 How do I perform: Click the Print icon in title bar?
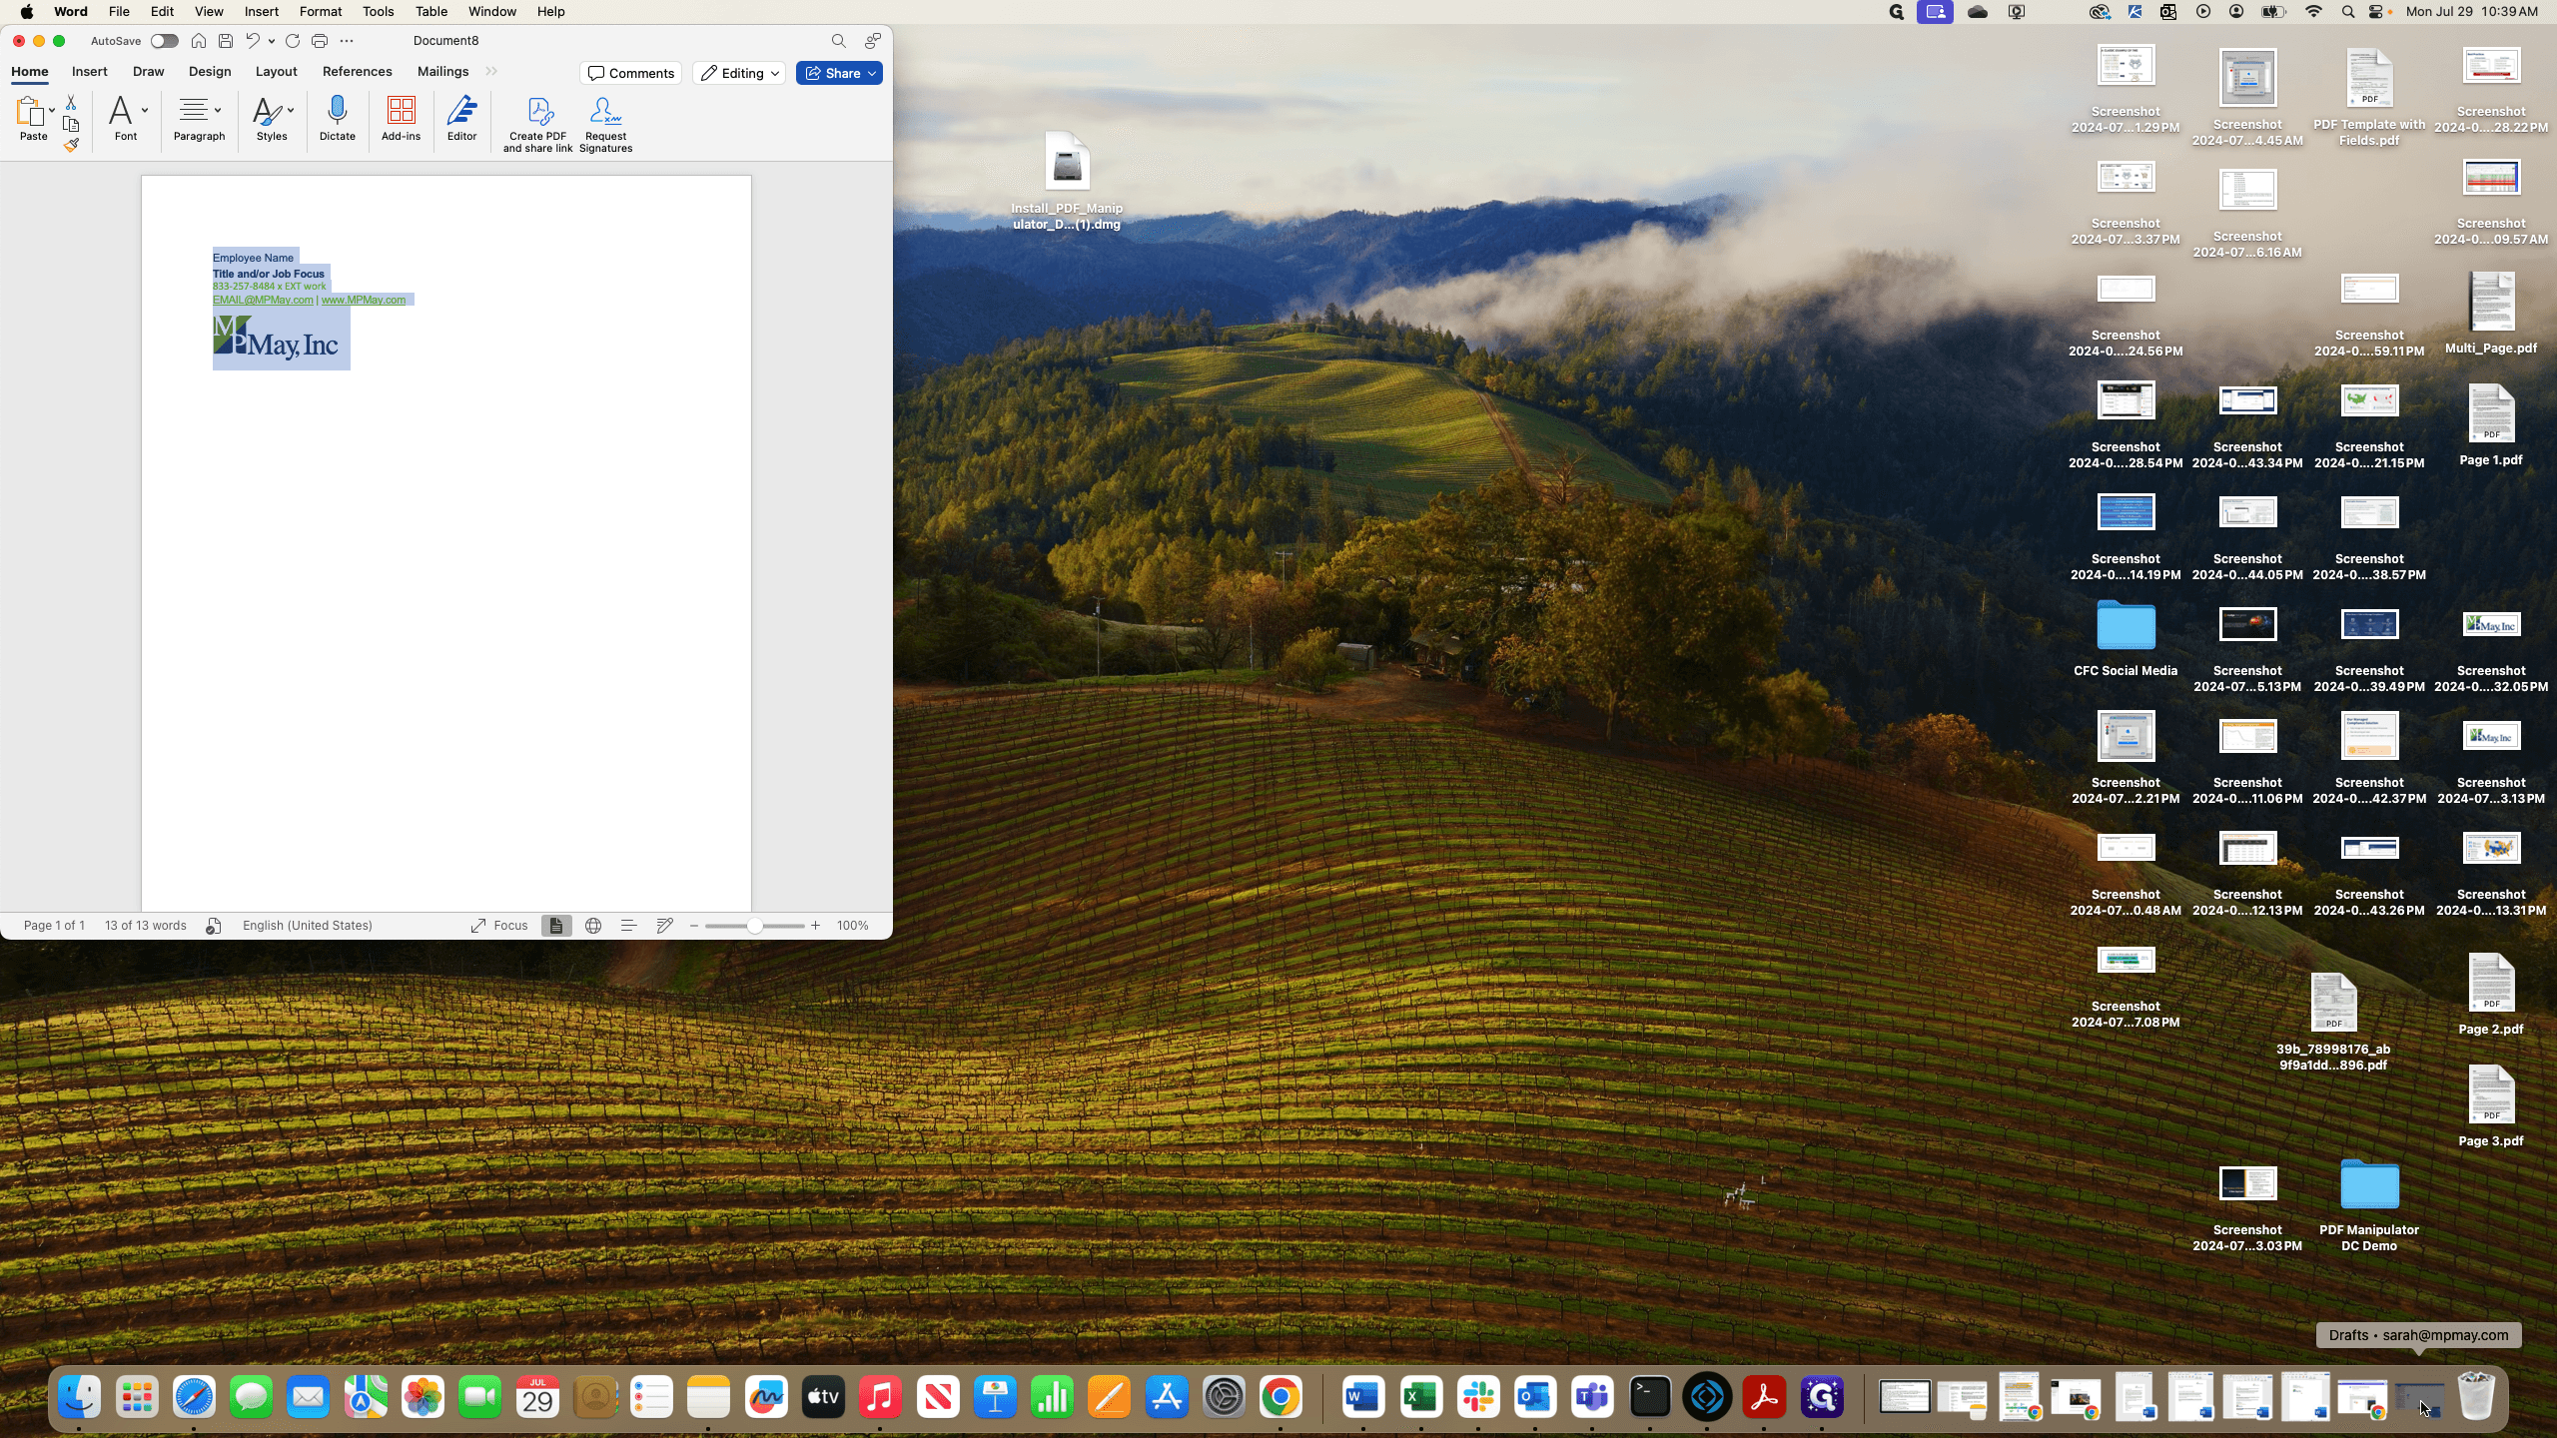320,41
